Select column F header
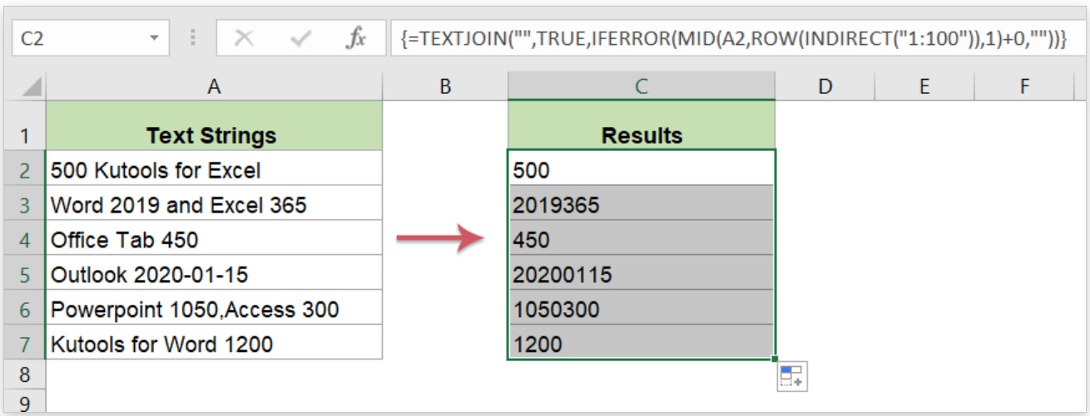Viewport: 1090px width, 416px height. pyautogui.click(x=1024, y=86)
